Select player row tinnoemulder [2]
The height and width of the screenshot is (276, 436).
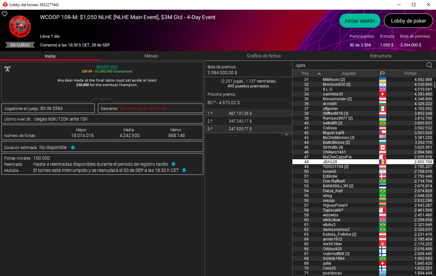coord(363,99)
